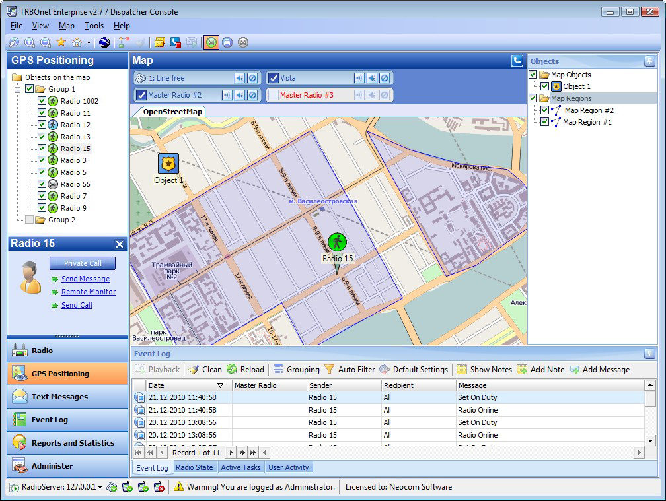Collapse the Group 1 tree node

click(17, 90)
